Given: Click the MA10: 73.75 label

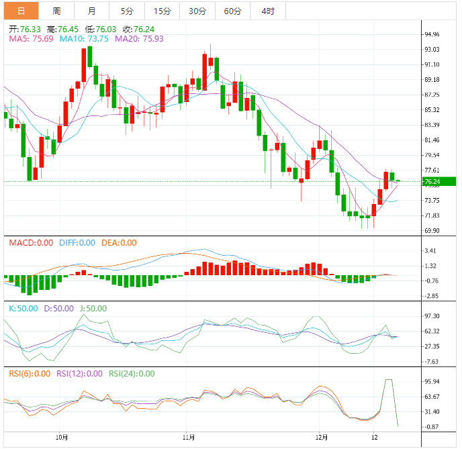Looking at the screenshot, I should coord(84,39).
